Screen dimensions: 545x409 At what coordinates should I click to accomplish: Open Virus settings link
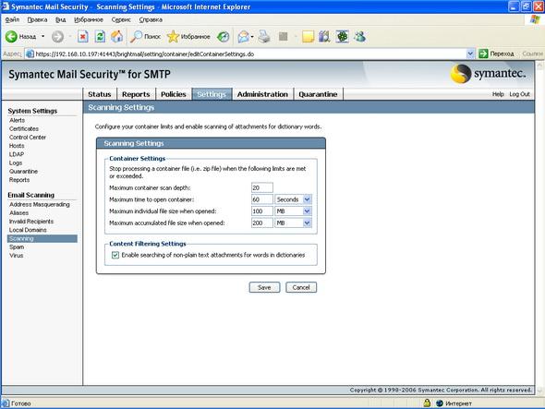16,256
